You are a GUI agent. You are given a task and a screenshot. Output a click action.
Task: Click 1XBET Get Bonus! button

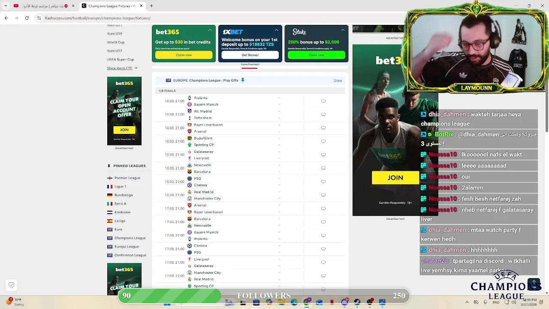point(250,55)
